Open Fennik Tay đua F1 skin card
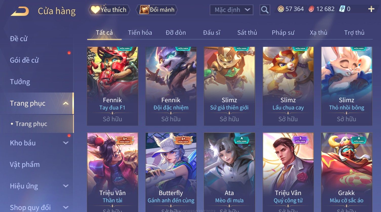Screen dimensions: 381x212 (x=112, y=86)
